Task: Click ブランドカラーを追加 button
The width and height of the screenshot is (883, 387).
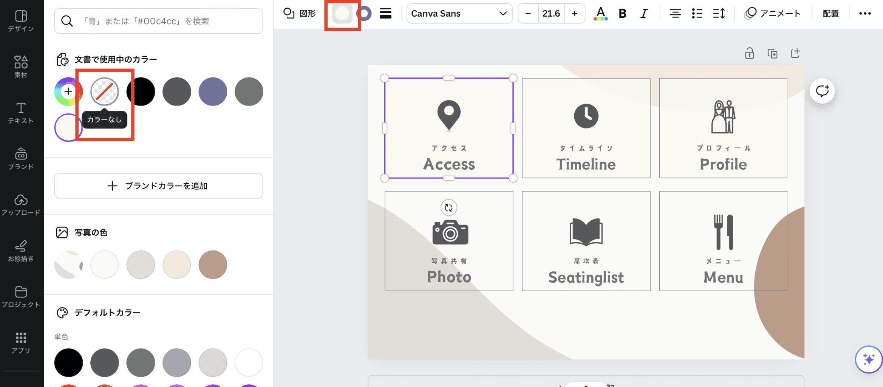Action: click(x=158, y=186)
